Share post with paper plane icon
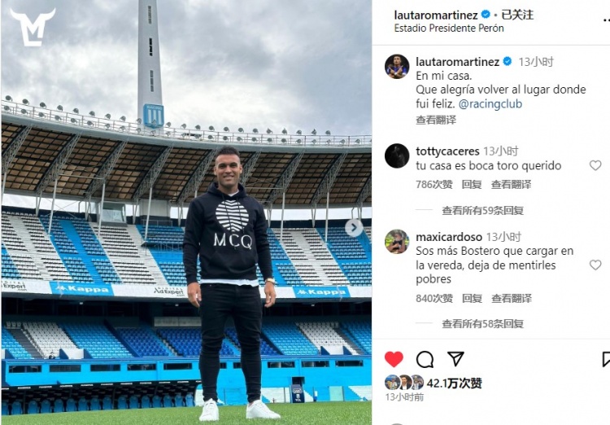The image size is (610, 425). pyautogui.click(x=455, y=358)
